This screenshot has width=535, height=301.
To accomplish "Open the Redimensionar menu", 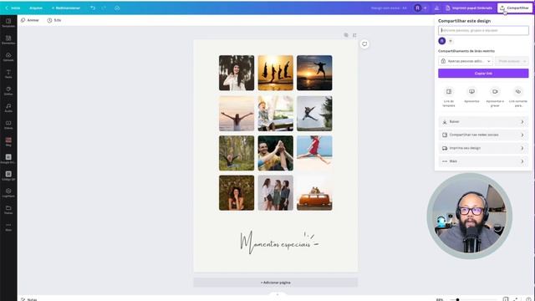I will click(66, 8).
